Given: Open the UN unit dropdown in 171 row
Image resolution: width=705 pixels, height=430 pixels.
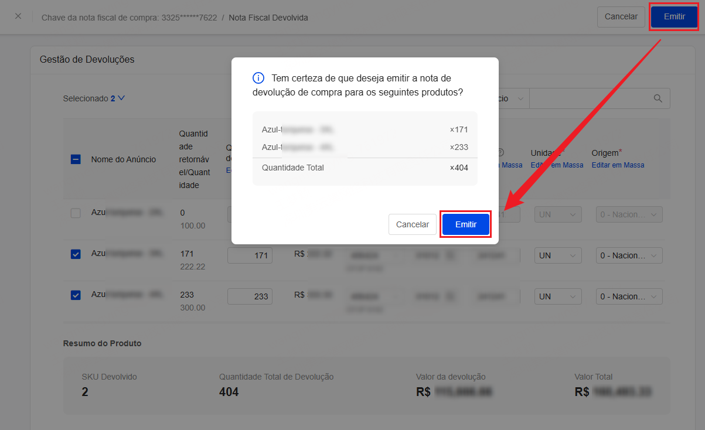Looking at the screenshot, I should (x=557, y=255).
